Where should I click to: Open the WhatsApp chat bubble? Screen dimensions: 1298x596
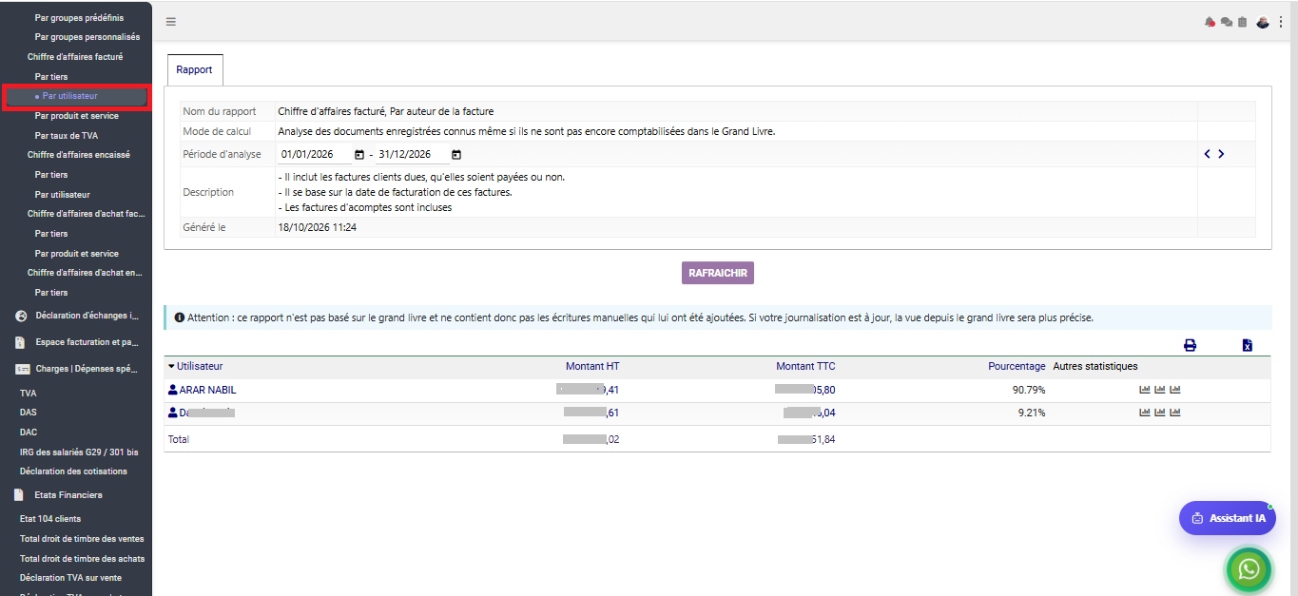pos(1250,568)
